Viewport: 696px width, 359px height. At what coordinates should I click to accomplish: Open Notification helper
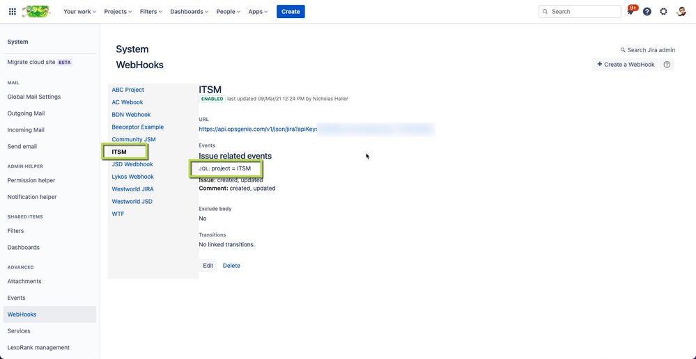32,197
